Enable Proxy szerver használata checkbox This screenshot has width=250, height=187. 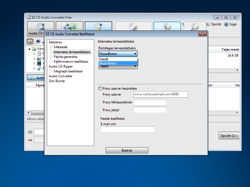100,89
